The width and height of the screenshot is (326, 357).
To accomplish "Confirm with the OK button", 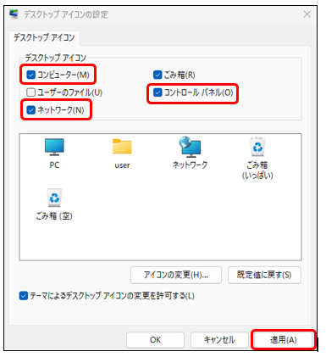I will 155,339.
